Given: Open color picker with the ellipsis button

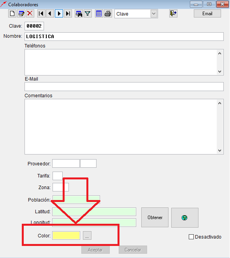Looking at the screenshot, I should [87, 235].
